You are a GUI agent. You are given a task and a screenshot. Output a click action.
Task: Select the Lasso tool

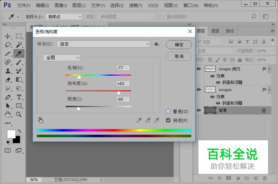(8, 45)
